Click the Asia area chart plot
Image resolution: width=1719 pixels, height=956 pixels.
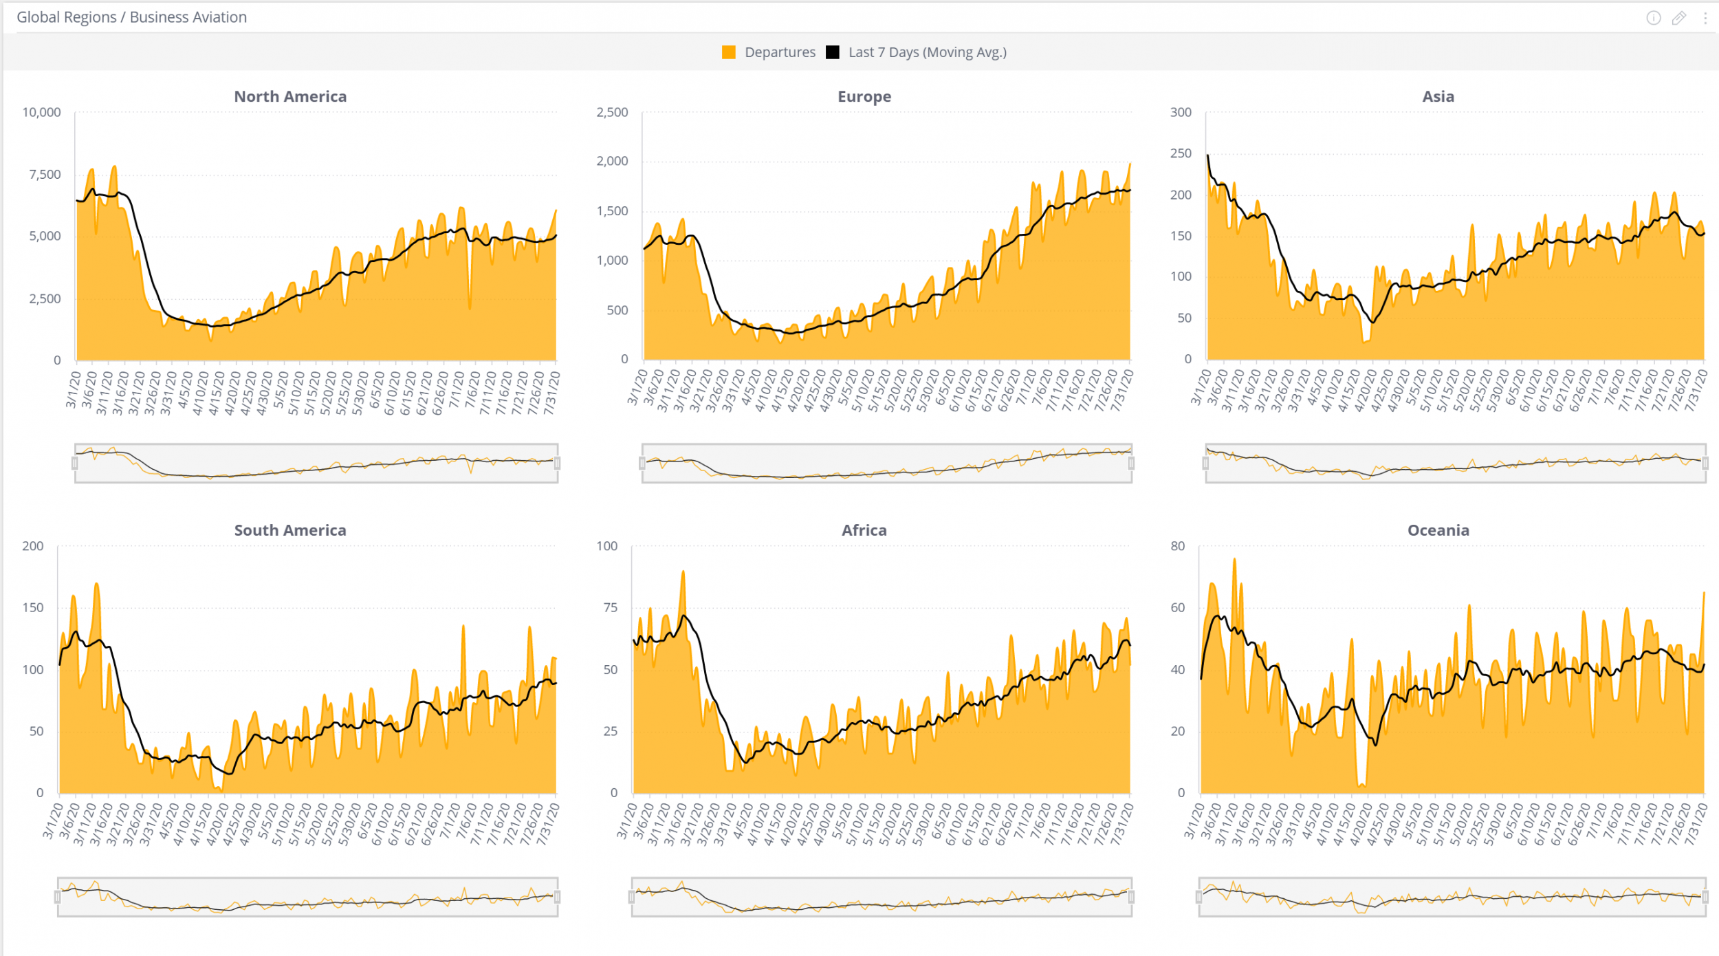(1456, 236)
